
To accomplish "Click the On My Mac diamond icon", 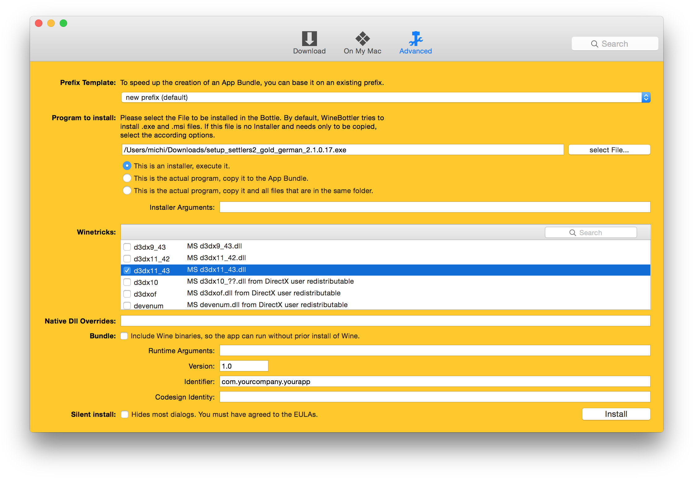I will tap(362, 39).
